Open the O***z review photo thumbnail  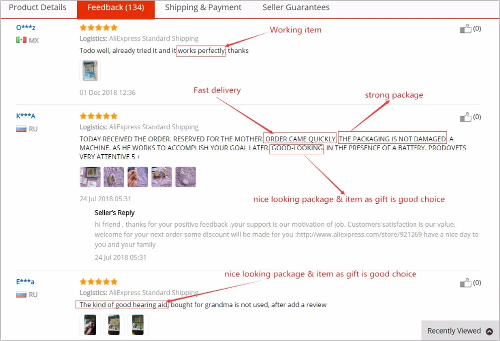tap(90, 71)
